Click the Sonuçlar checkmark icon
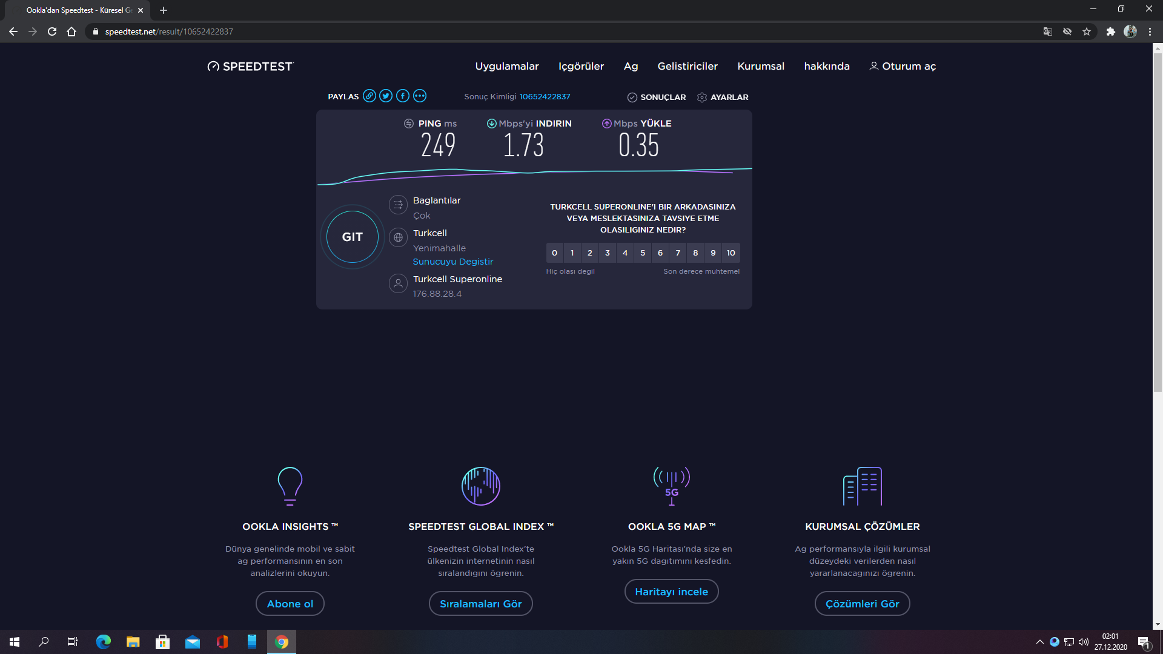Viewport: 1163px width, 654px height. pyautogui.click(x=632, y=97)
